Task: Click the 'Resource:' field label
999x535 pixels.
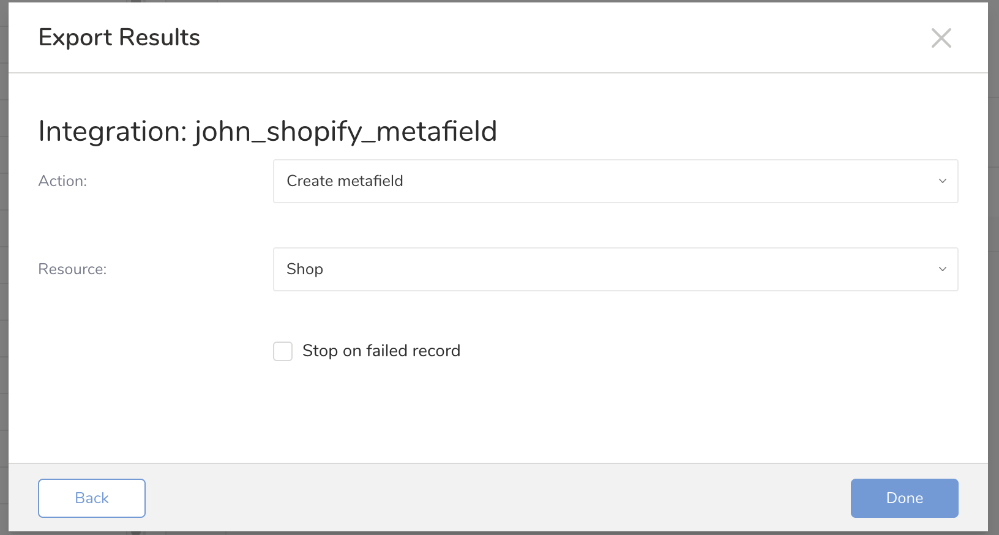Action: click(x=72, y=269)
